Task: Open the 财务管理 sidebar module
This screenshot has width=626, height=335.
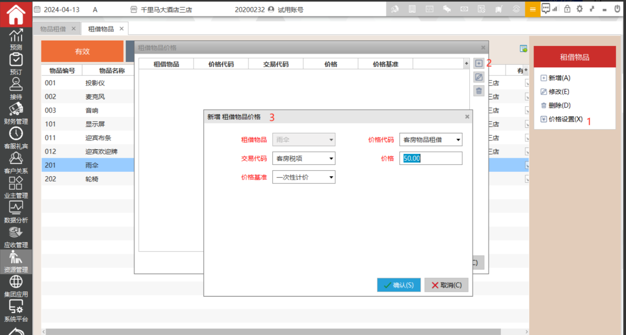Action: 16,113
